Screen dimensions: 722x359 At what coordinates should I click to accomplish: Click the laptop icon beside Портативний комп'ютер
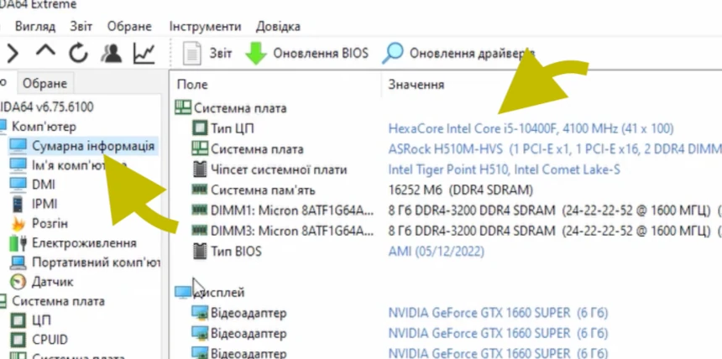[18, 263]
